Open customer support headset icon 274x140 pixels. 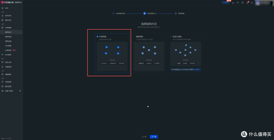pyautogui.click(x=238, y=3)
